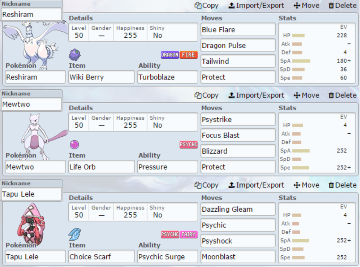This screenshot has height=267, width=360.
Task: Delete the Reshiram set
Action: (342, 6)
